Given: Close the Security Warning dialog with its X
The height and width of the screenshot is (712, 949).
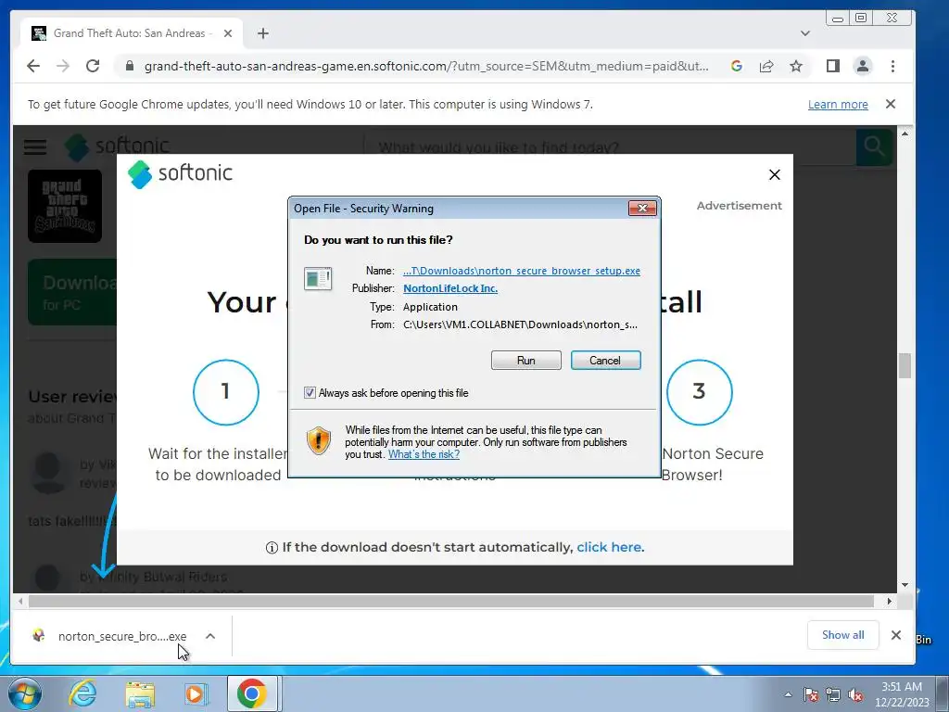Looking at the screenshot, I should coord(642,209).
